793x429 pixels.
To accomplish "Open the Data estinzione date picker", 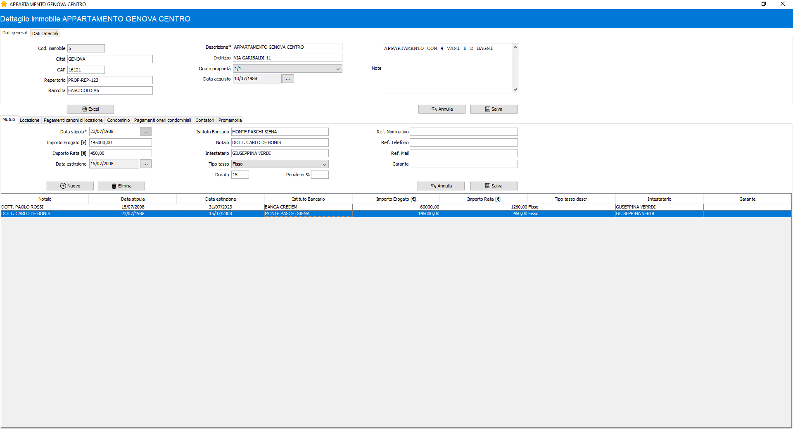I will coord(145,164).
